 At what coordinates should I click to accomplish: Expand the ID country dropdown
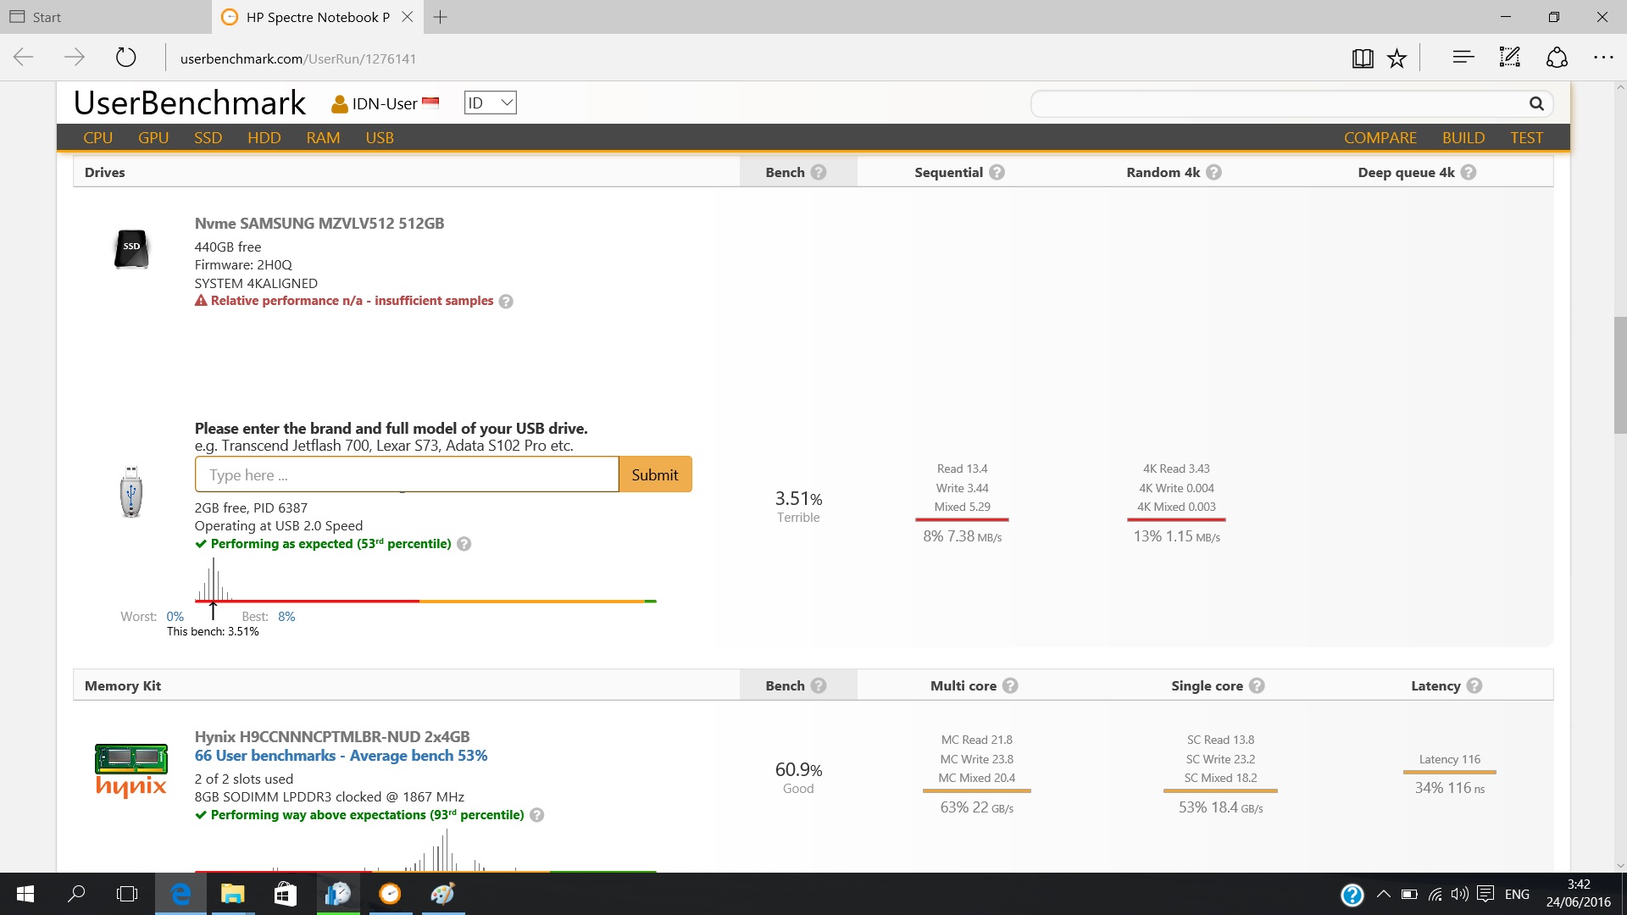(x=490, y=103)
